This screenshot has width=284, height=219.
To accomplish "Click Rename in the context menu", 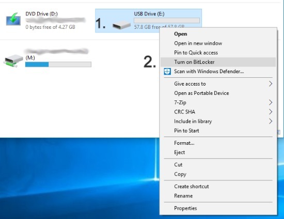I will tap(218, 196).
